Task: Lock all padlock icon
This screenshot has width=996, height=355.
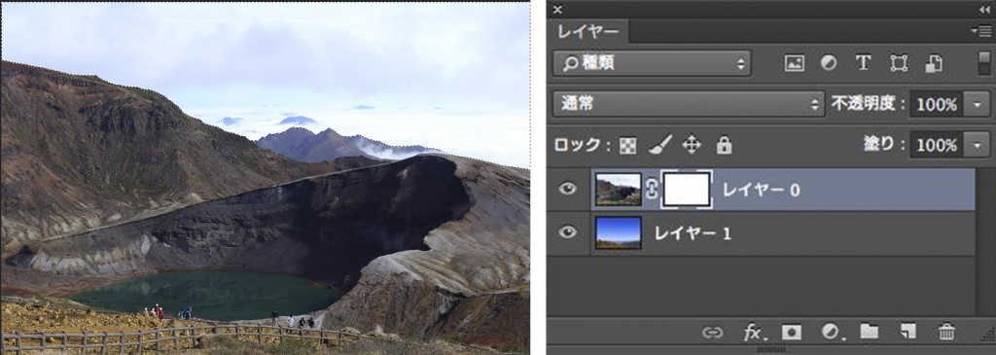Action: pyautogui.click(x=724, y=146)
